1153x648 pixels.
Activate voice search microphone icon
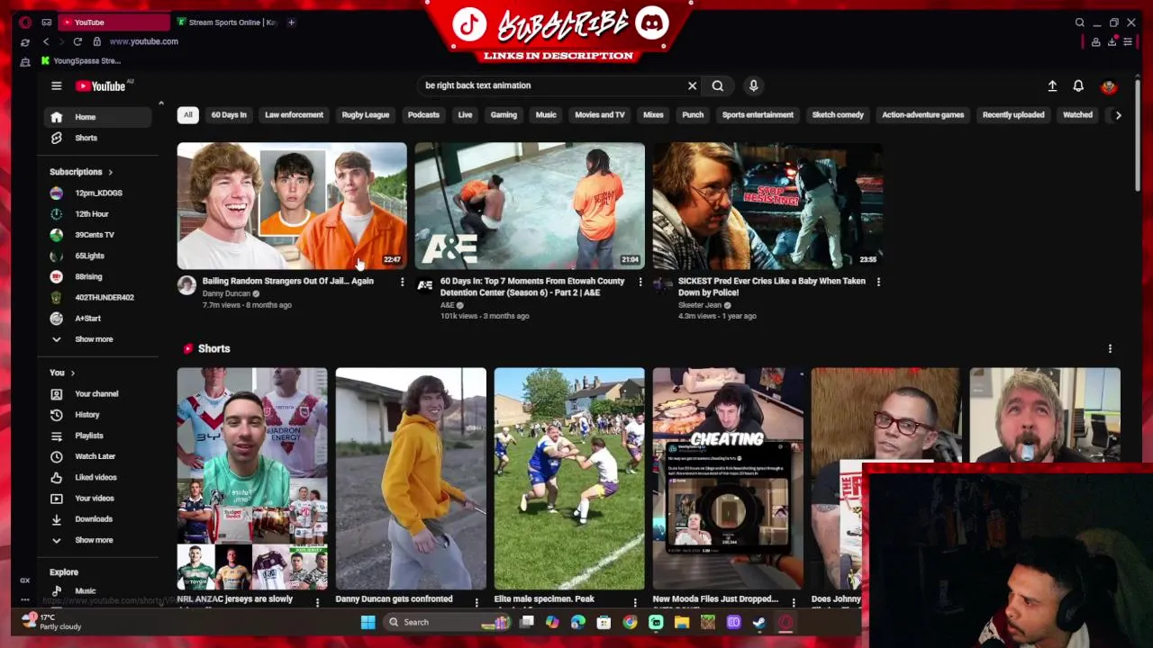click(x=754, y=85)
